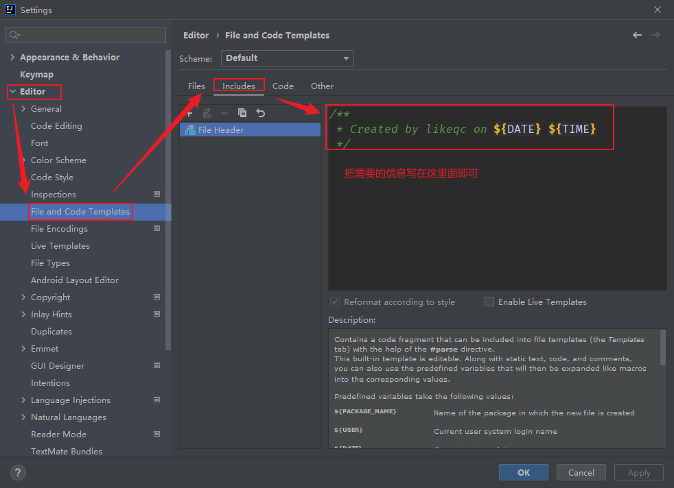Expand the Appearance & Behavior section

tap(12, 58)
